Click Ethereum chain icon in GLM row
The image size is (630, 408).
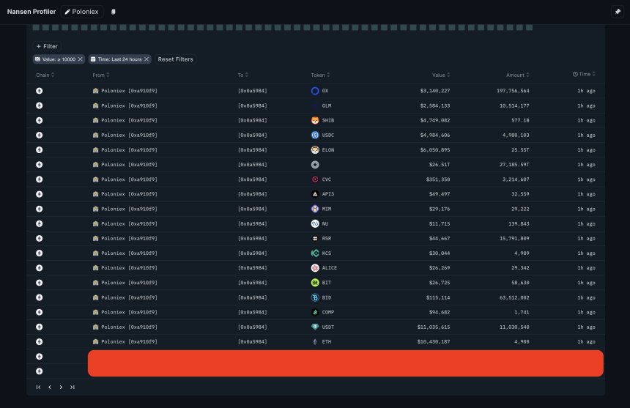[39, 105]
